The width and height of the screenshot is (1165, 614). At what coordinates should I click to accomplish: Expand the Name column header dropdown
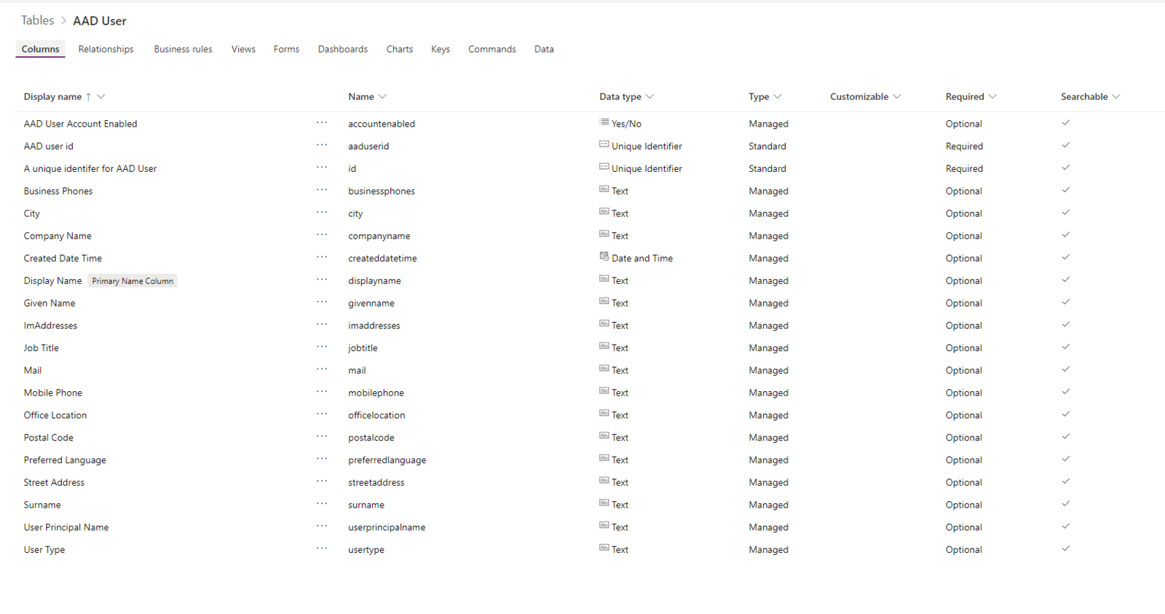pyautogui.click(x=382, y=96)
